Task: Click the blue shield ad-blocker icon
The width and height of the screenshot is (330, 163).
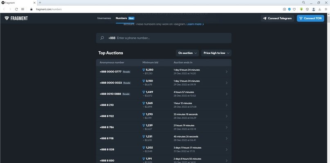Action: tap(290, 9)
